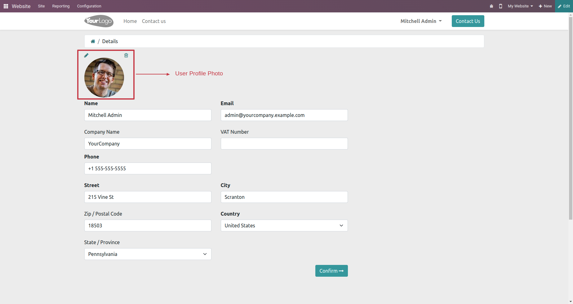
Task: Open the Contact us nav link
Action: tap(154, 21)
